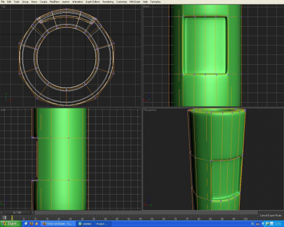Screen dimensions: 284x227
Task: Open the reactor menu
Action: 66,2
